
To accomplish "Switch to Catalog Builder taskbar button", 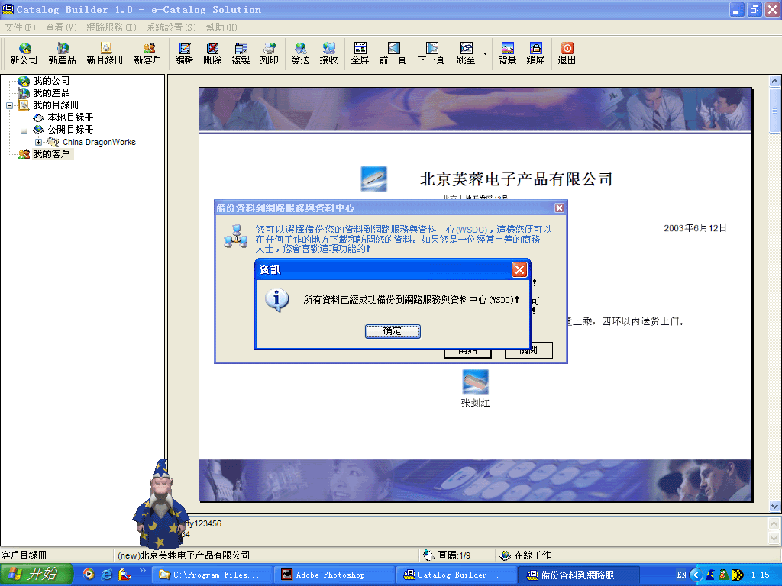I will tap(457, 575).
